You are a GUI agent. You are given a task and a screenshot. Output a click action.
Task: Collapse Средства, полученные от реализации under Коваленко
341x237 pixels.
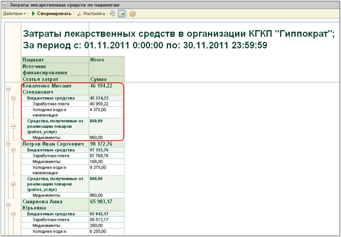14,126
